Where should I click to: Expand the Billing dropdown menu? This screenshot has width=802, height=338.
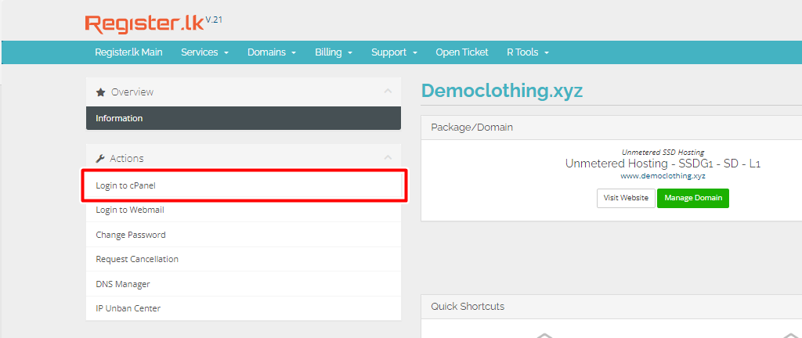334,52
